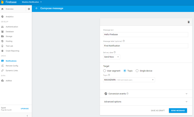
Task: Open the MAXADMIN topic dropdown
Action: (x=129, y=80)
